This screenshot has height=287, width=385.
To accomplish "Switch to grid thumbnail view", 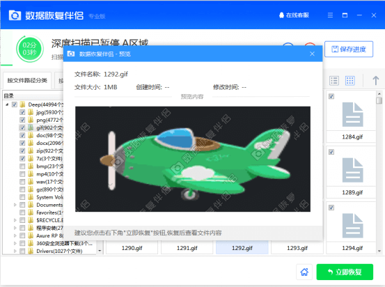I will pyautogui.click(x=350, y=80).
